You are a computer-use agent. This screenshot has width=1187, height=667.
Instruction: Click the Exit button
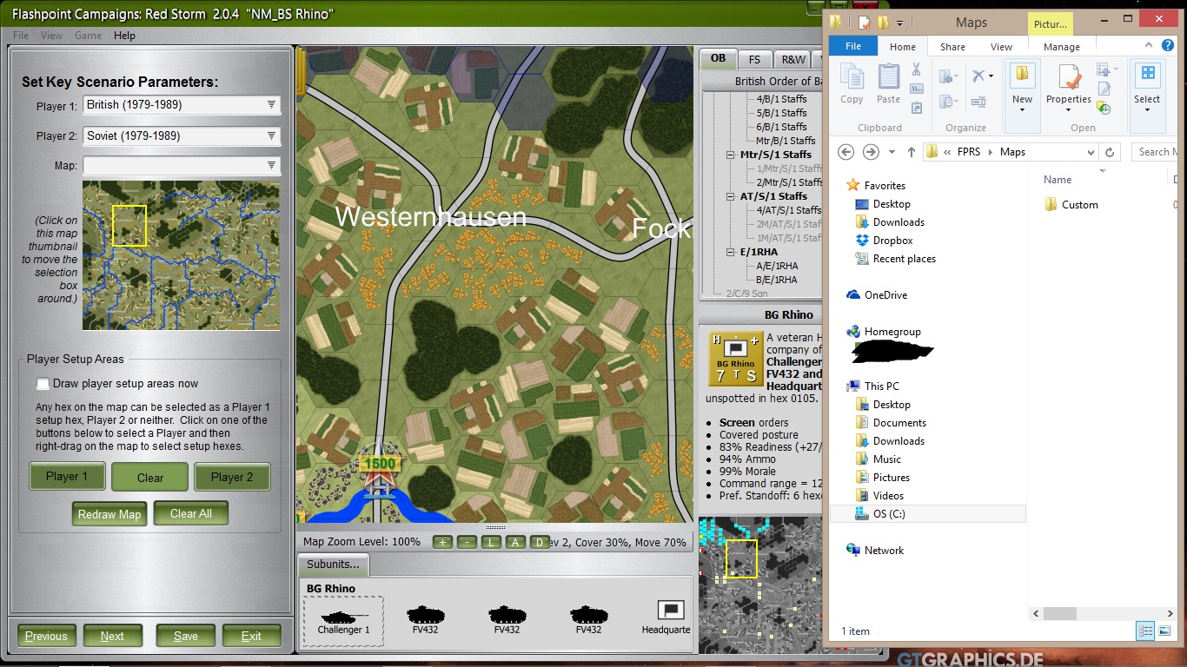click(x=251, y=636)
